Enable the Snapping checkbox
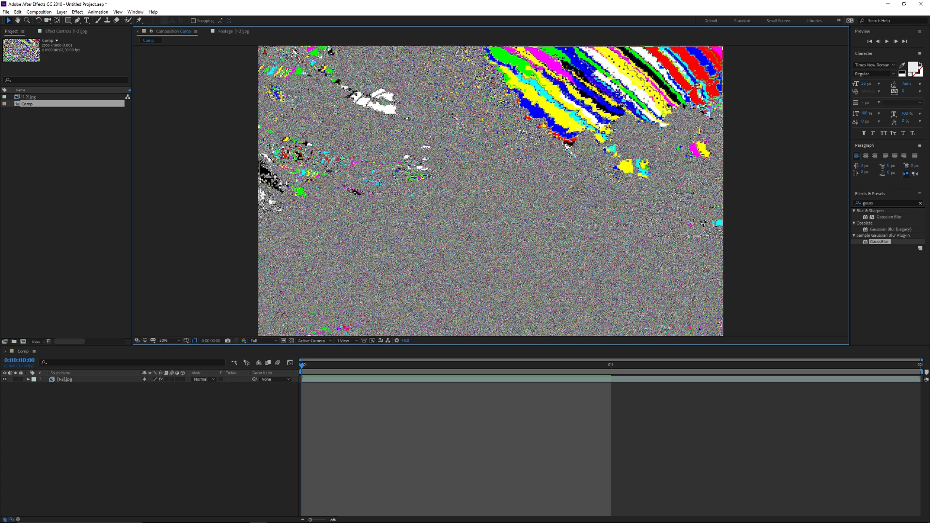This screenshot has height=523, width=930. point(193,21)
